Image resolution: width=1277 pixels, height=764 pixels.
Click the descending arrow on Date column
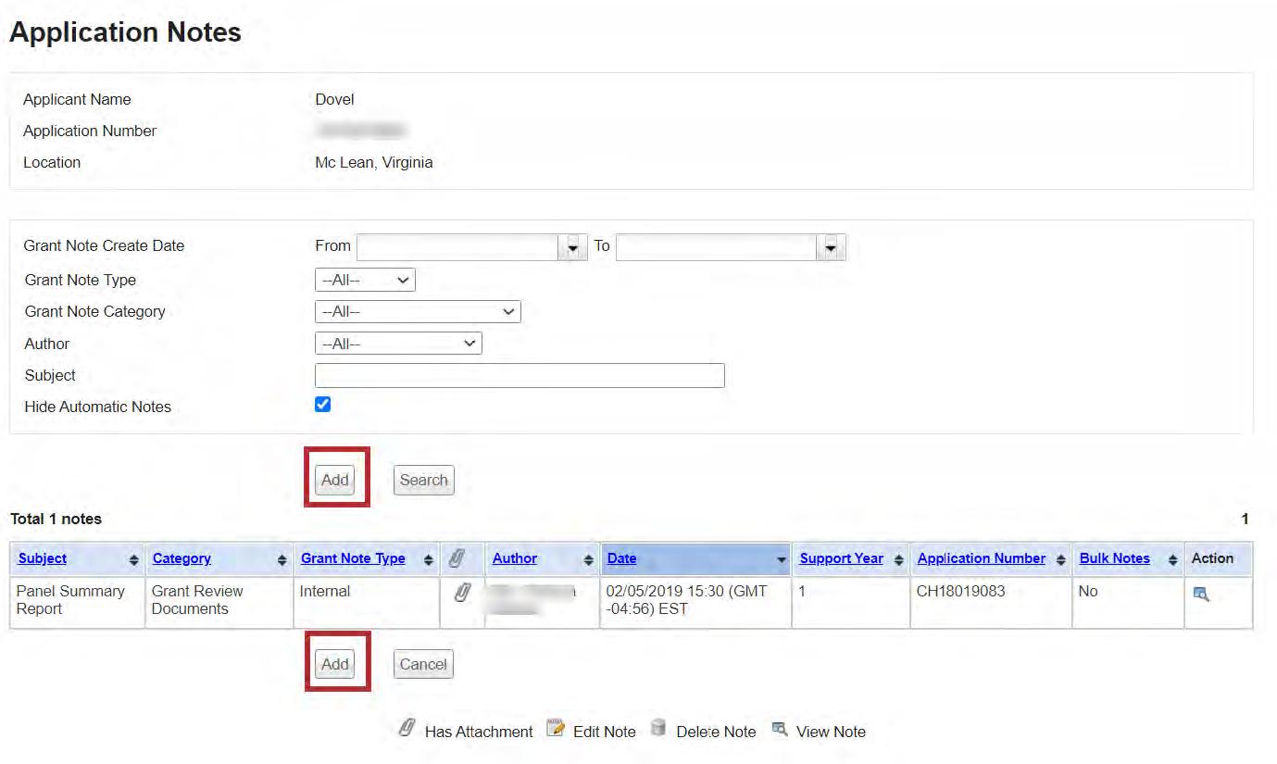pos(781,560)
